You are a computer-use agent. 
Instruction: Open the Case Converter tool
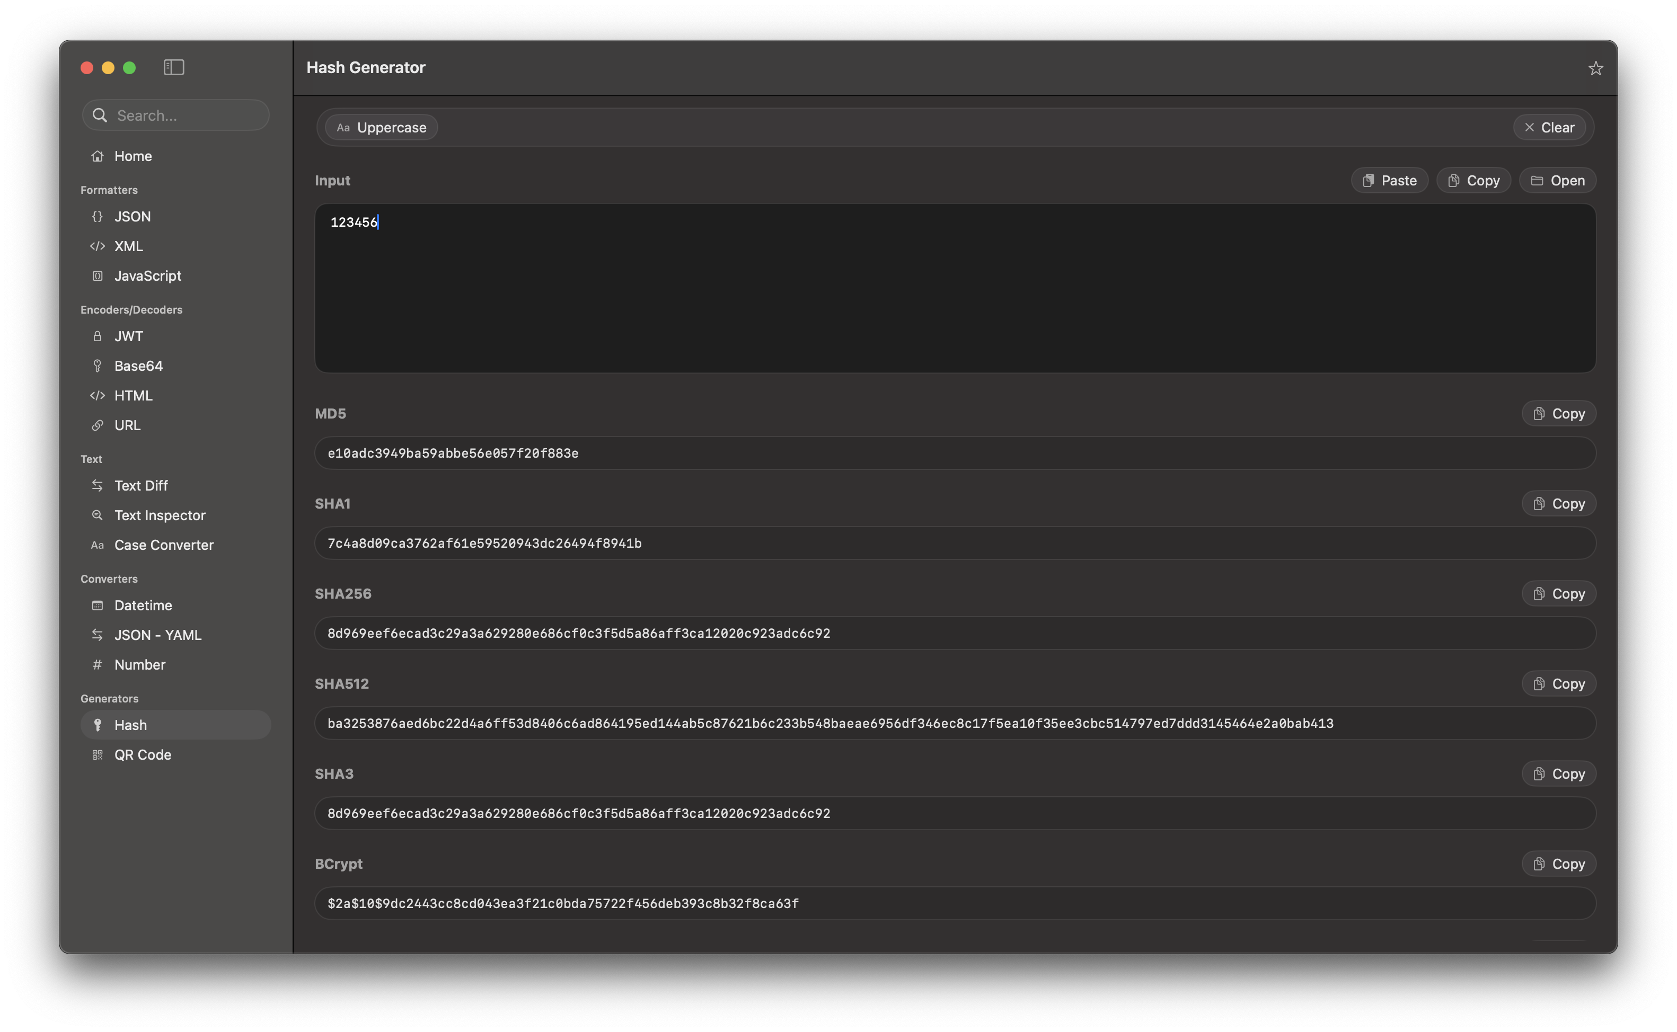163,545
